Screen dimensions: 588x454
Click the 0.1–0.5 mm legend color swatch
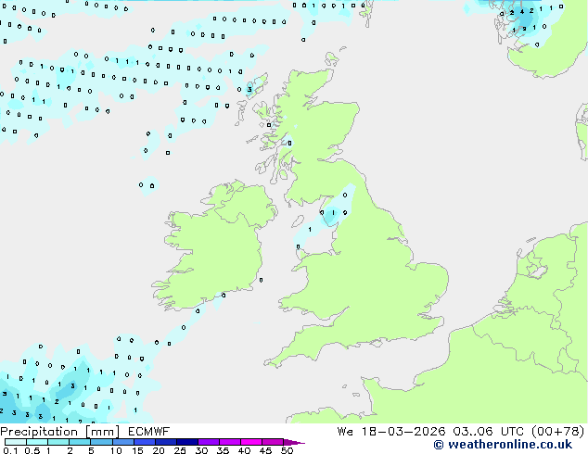(16, 442)
